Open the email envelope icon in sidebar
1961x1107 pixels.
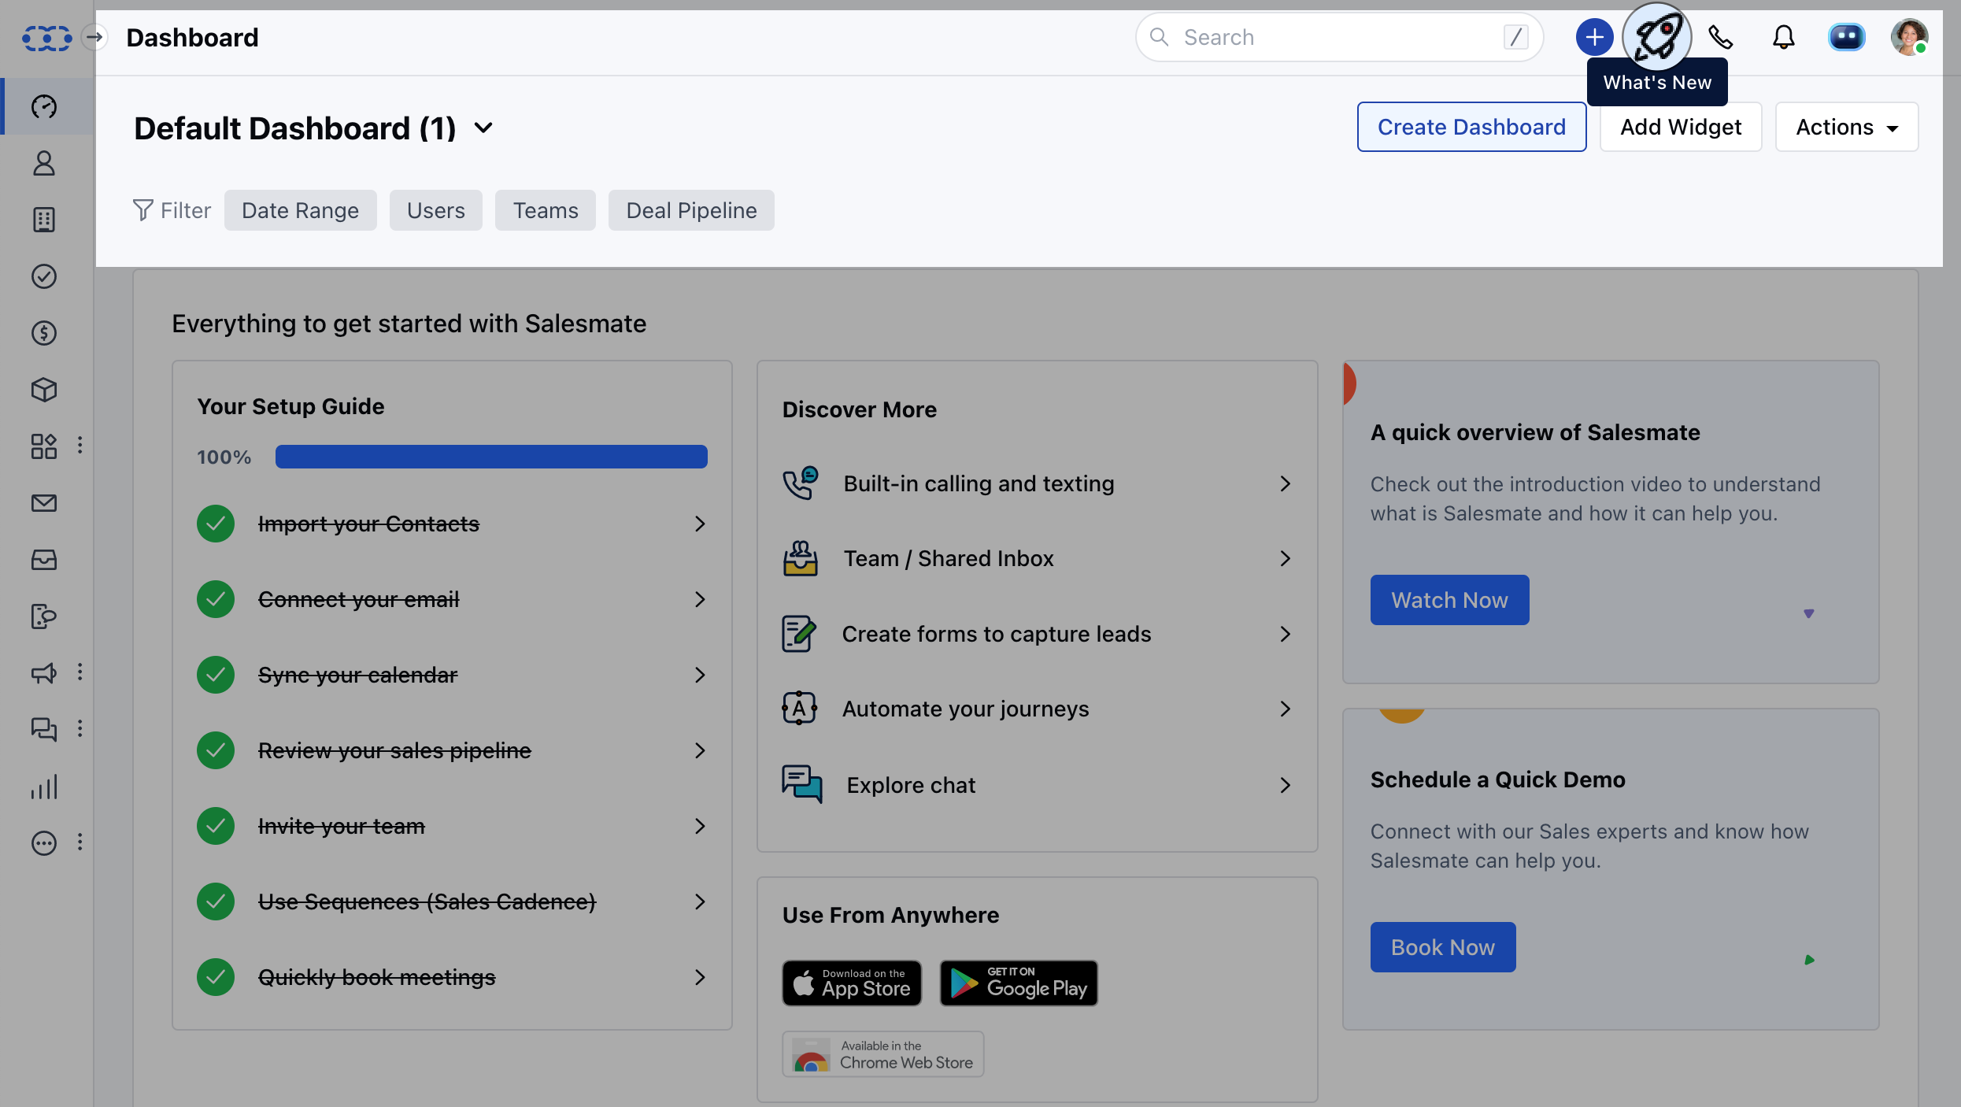(44, 503)
